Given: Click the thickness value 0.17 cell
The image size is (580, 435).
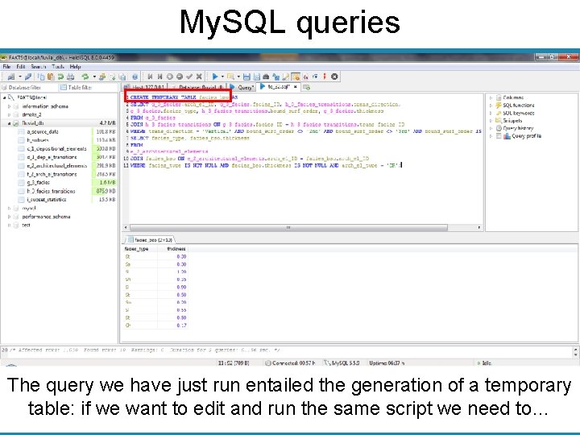Looking at the screenshot, I should click(173, 325).
